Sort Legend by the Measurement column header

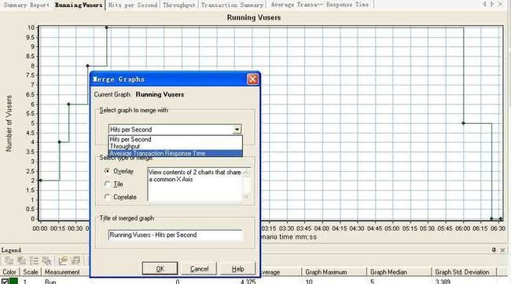[x=62, y=272]
